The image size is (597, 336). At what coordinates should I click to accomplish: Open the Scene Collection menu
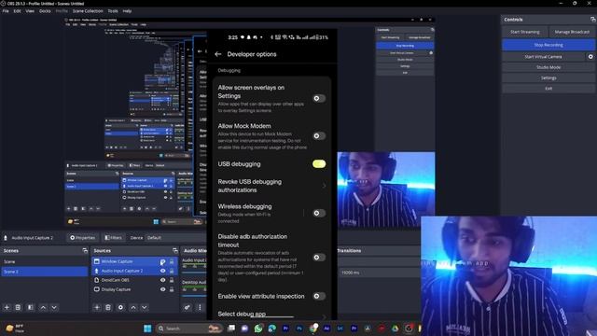pos(88,11)
